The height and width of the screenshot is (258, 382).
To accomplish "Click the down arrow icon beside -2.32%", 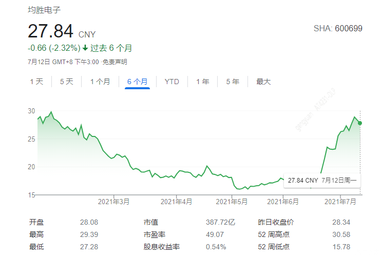I will coord(85,48).
